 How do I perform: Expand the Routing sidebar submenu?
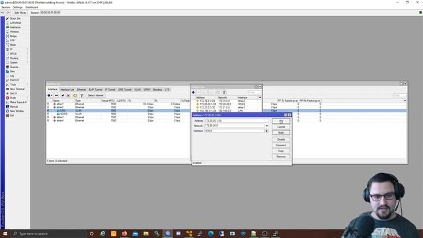pyautogui.click(x=15, y=58)
